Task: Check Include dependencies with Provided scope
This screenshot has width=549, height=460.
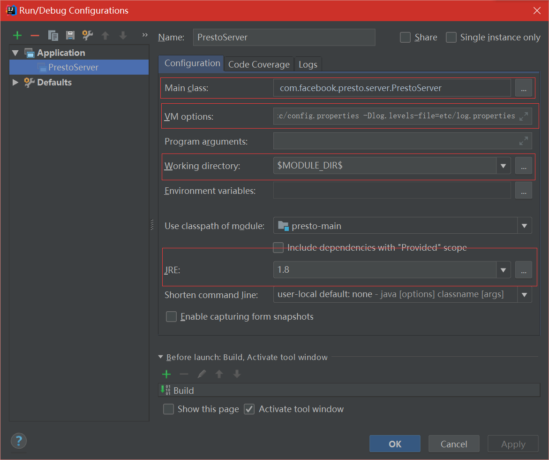Action: [278, 247]
